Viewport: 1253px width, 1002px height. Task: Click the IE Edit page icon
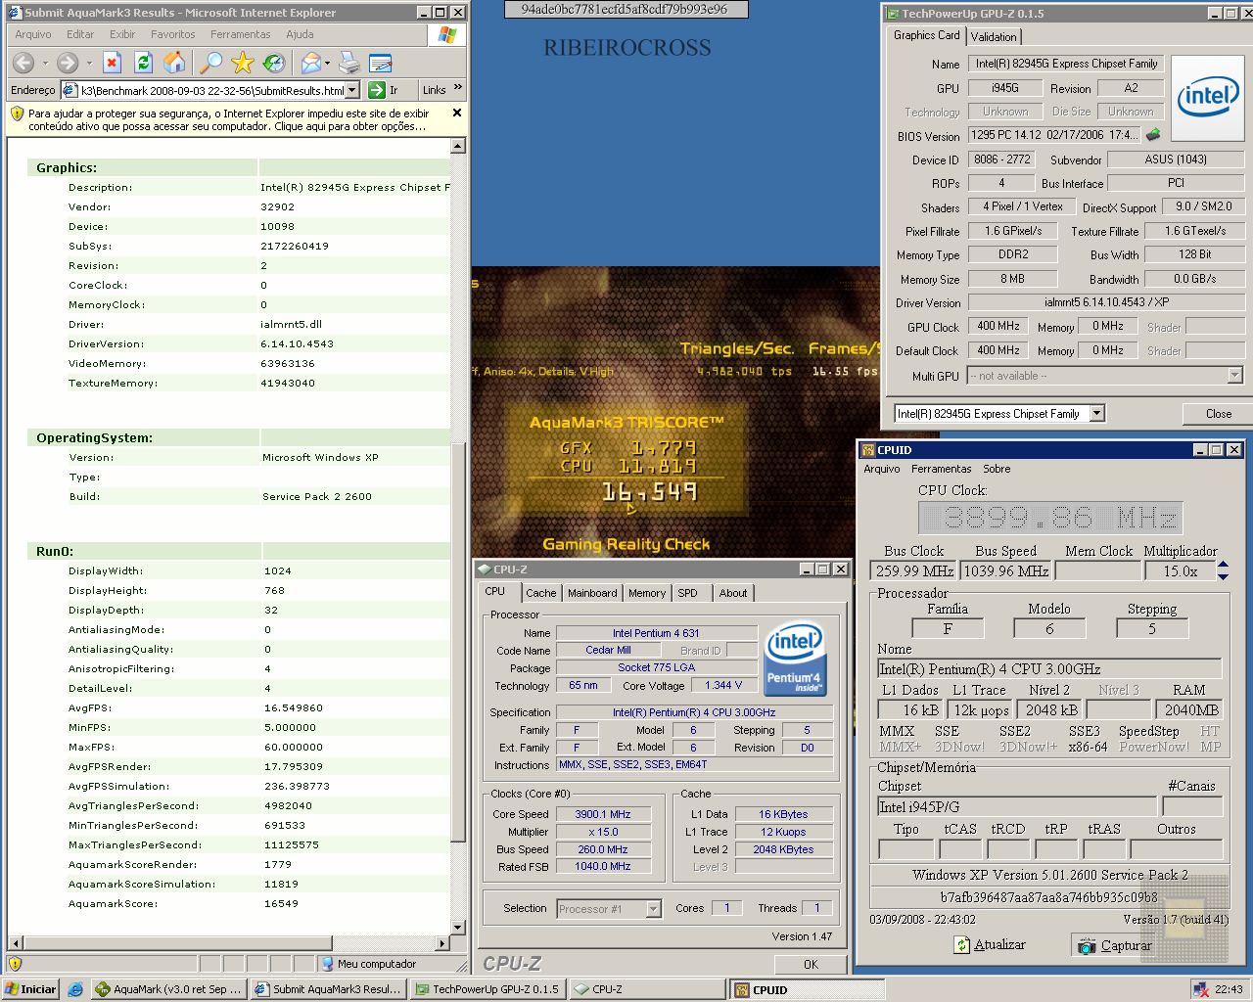pyautogui.click(x=381, y=63)
